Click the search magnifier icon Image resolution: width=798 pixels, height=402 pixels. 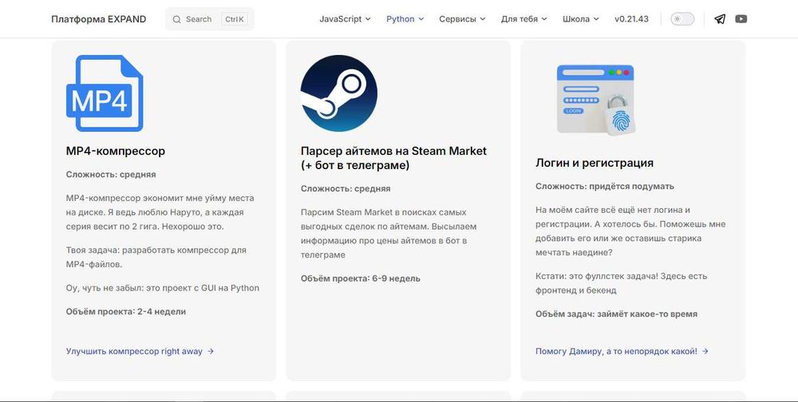(176, 19)
